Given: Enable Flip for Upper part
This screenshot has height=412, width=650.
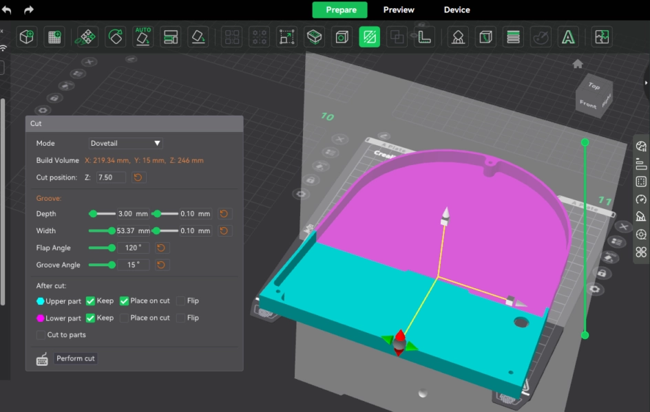Looking at the screenshot, I should (x=180, y=301).
